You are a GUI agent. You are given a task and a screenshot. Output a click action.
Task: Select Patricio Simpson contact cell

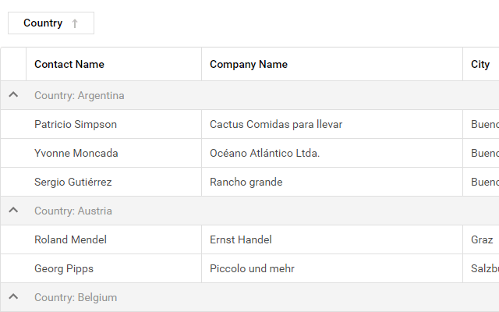76,124
